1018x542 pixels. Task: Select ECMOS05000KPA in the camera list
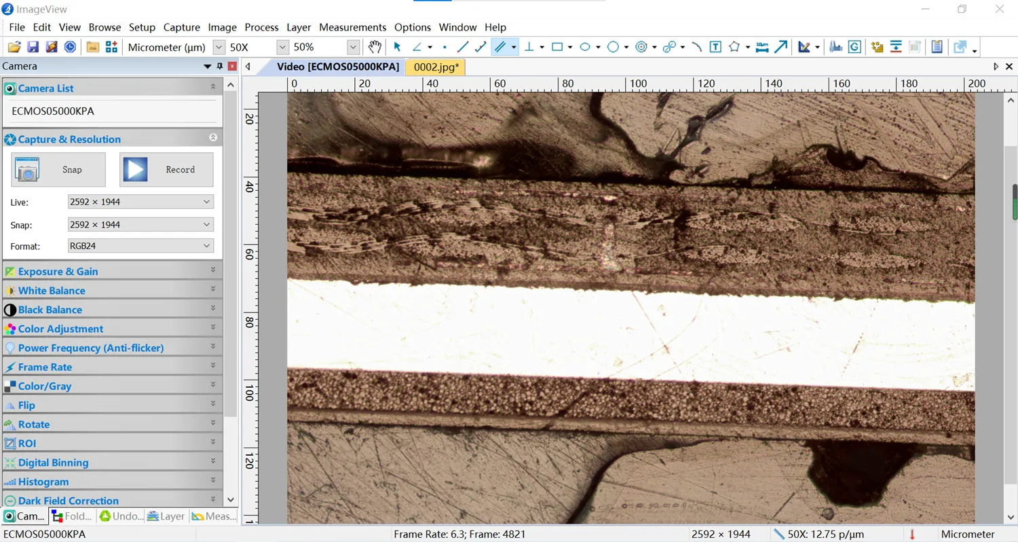click(x=53, y=111)
